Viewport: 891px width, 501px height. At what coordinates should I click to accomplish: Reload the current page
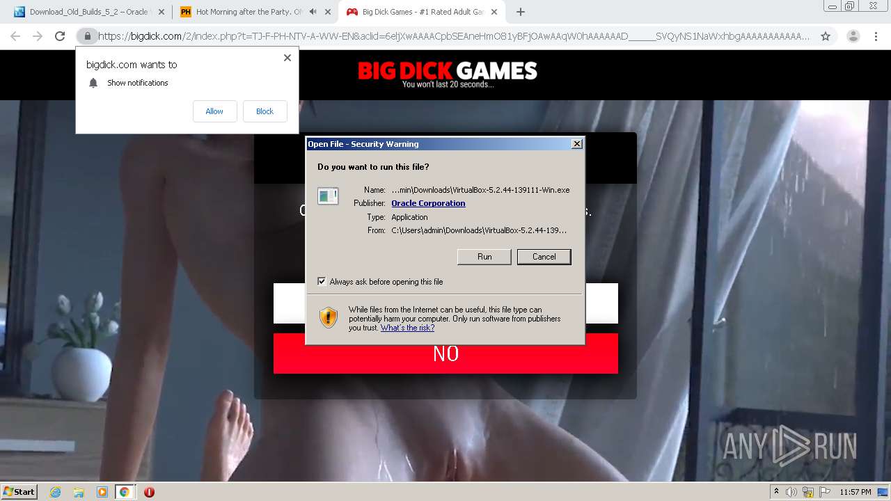point(60,36)
